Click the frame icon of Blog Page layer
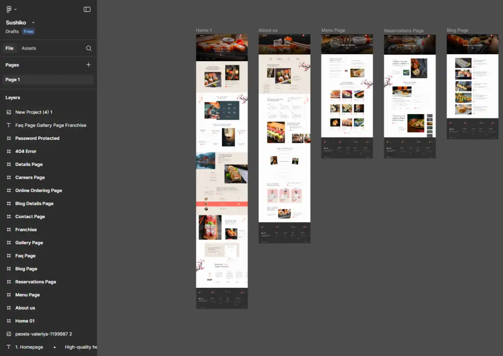 9,269
